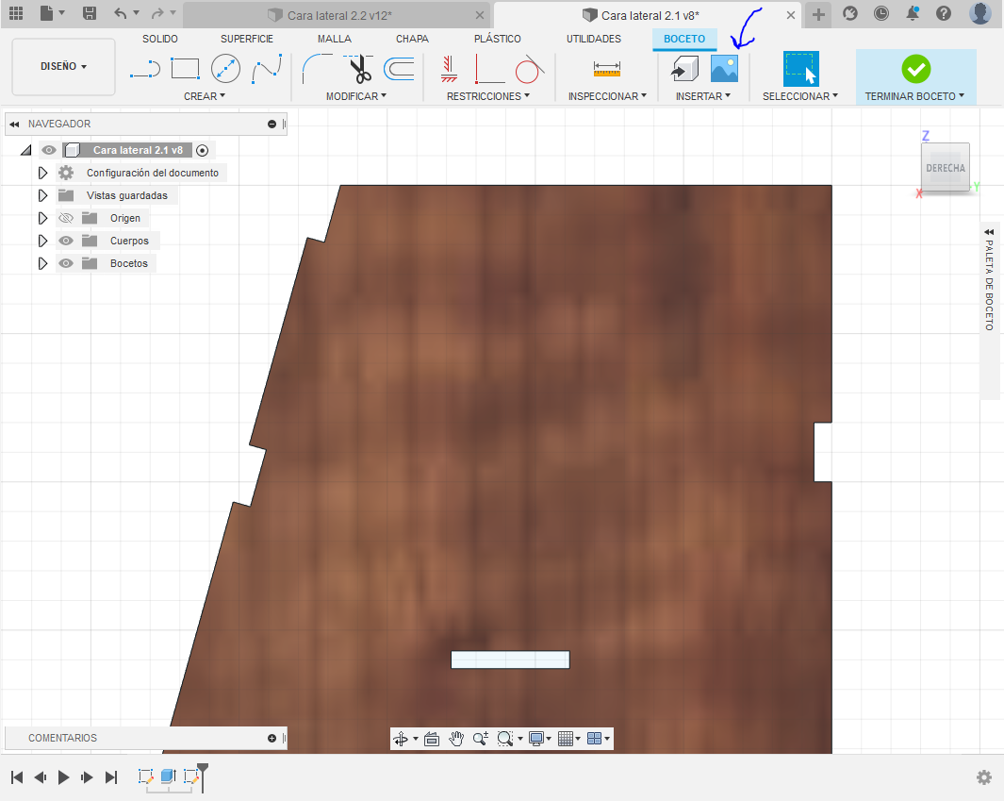This screenshot has height=801, width=1004.
Task: Open the job status clock icon
Action: [881, 13]
